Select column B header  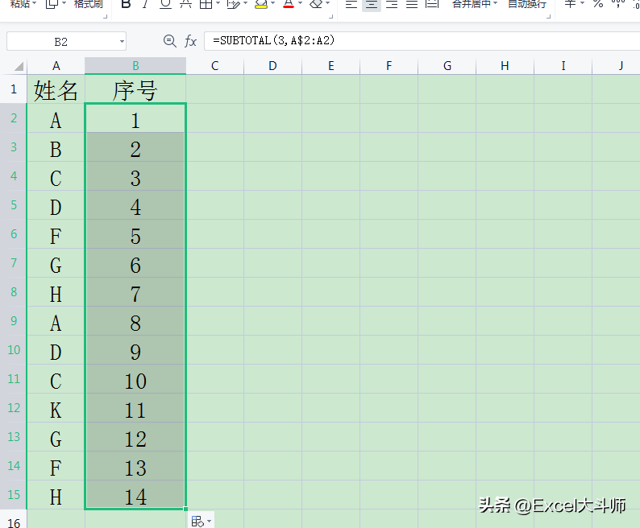coord(135,66)
